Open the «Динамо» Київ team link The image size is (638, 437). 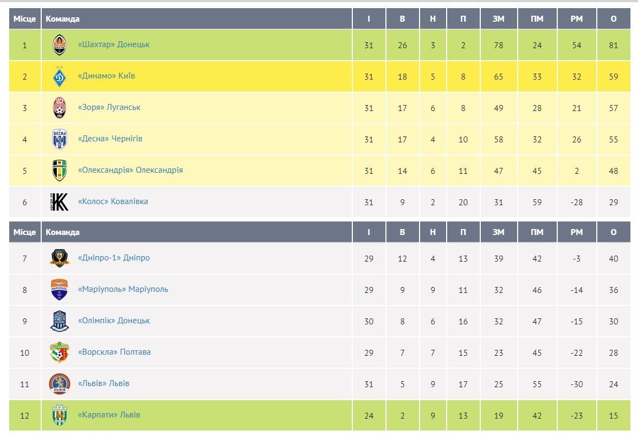point(106,76)
